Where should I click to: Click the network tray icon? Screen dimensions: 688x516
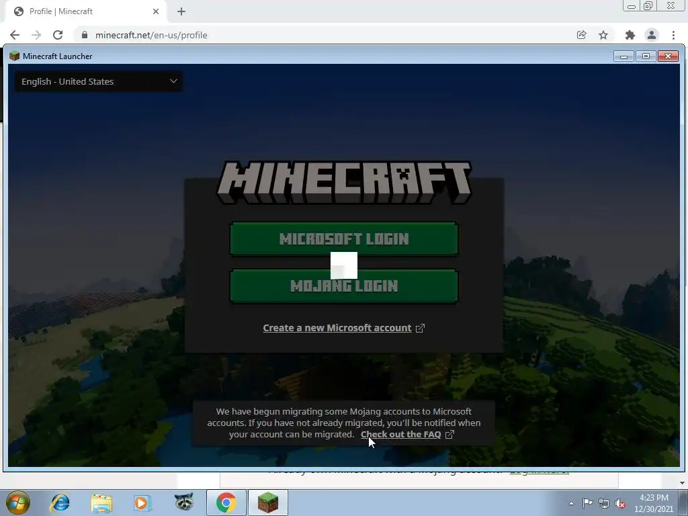point(604,503)
